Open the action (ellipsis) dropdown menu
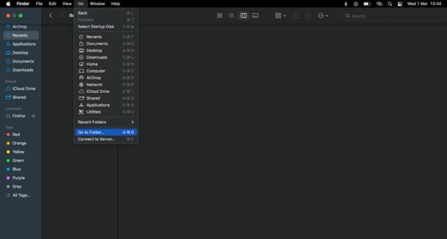 [322, 16]
